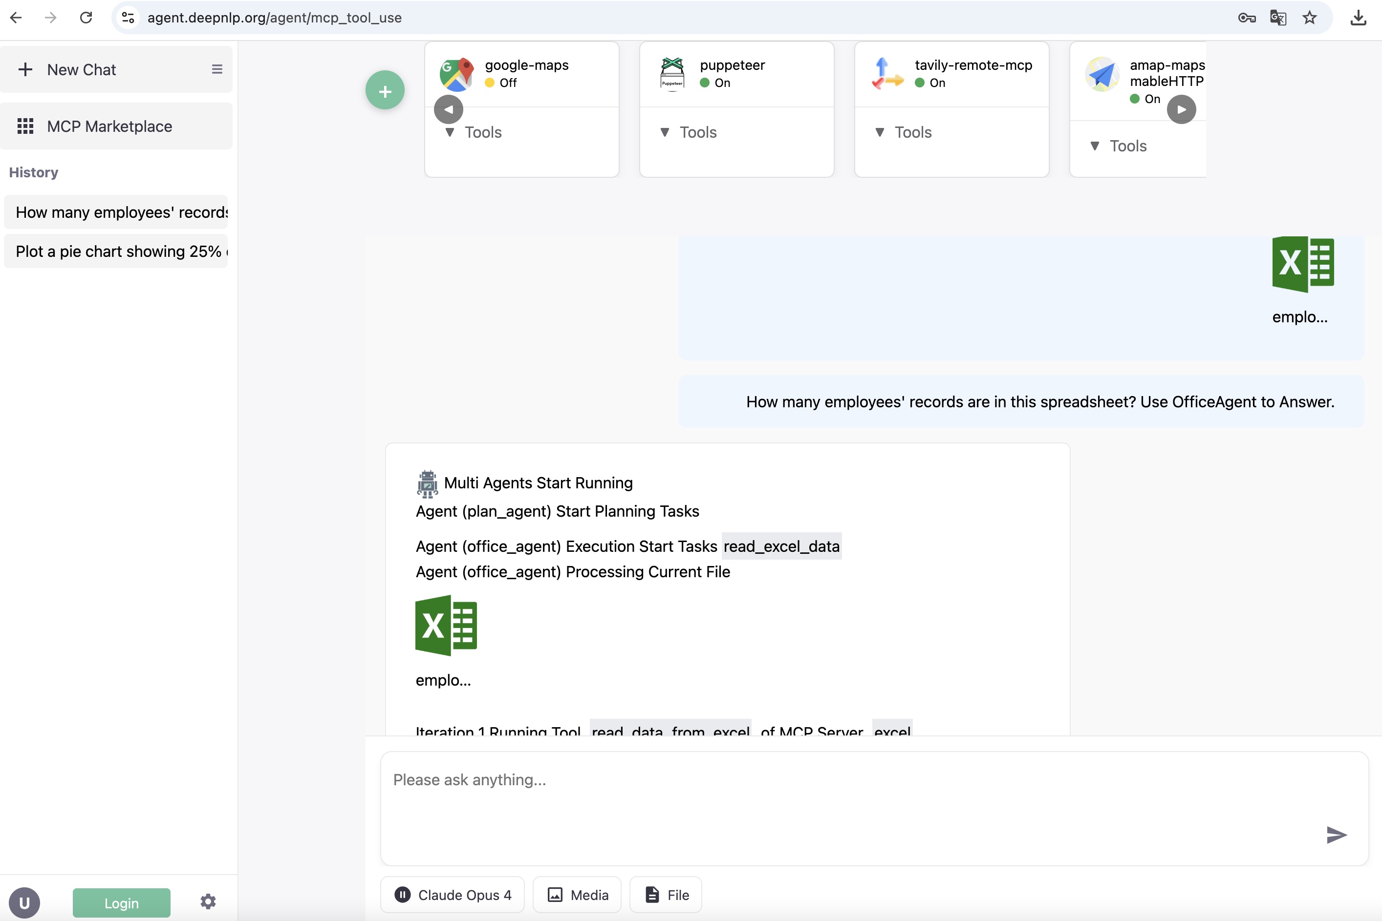
Task: Click the green plus button to add server
Action: coord(385,90)
